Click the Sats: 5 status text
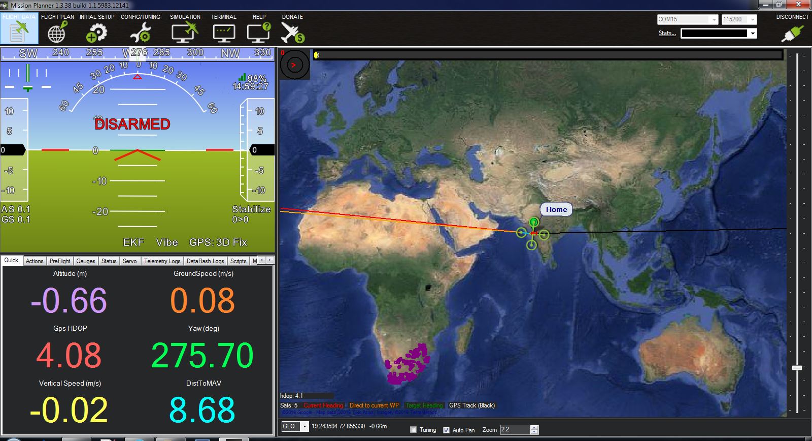The height and width of the screenshot is (441, 812). pyautogui.click(x=289, y=405)
